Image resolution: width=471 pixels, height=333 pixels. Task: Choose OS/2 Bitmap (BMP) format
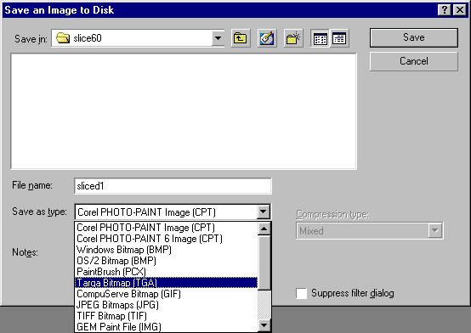coord(166,261)
